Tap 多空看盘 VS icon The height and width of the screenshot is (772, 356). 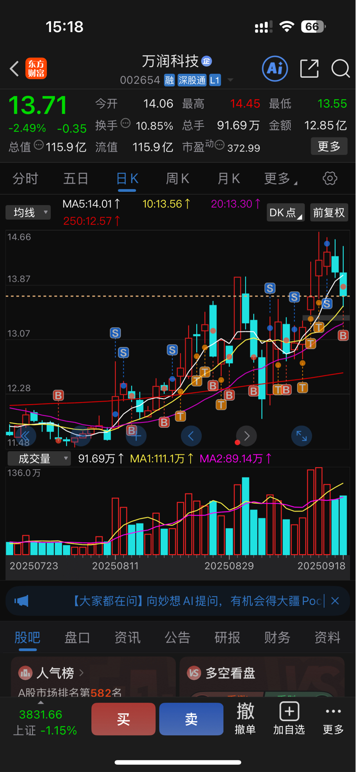click(x=194, y=673)
